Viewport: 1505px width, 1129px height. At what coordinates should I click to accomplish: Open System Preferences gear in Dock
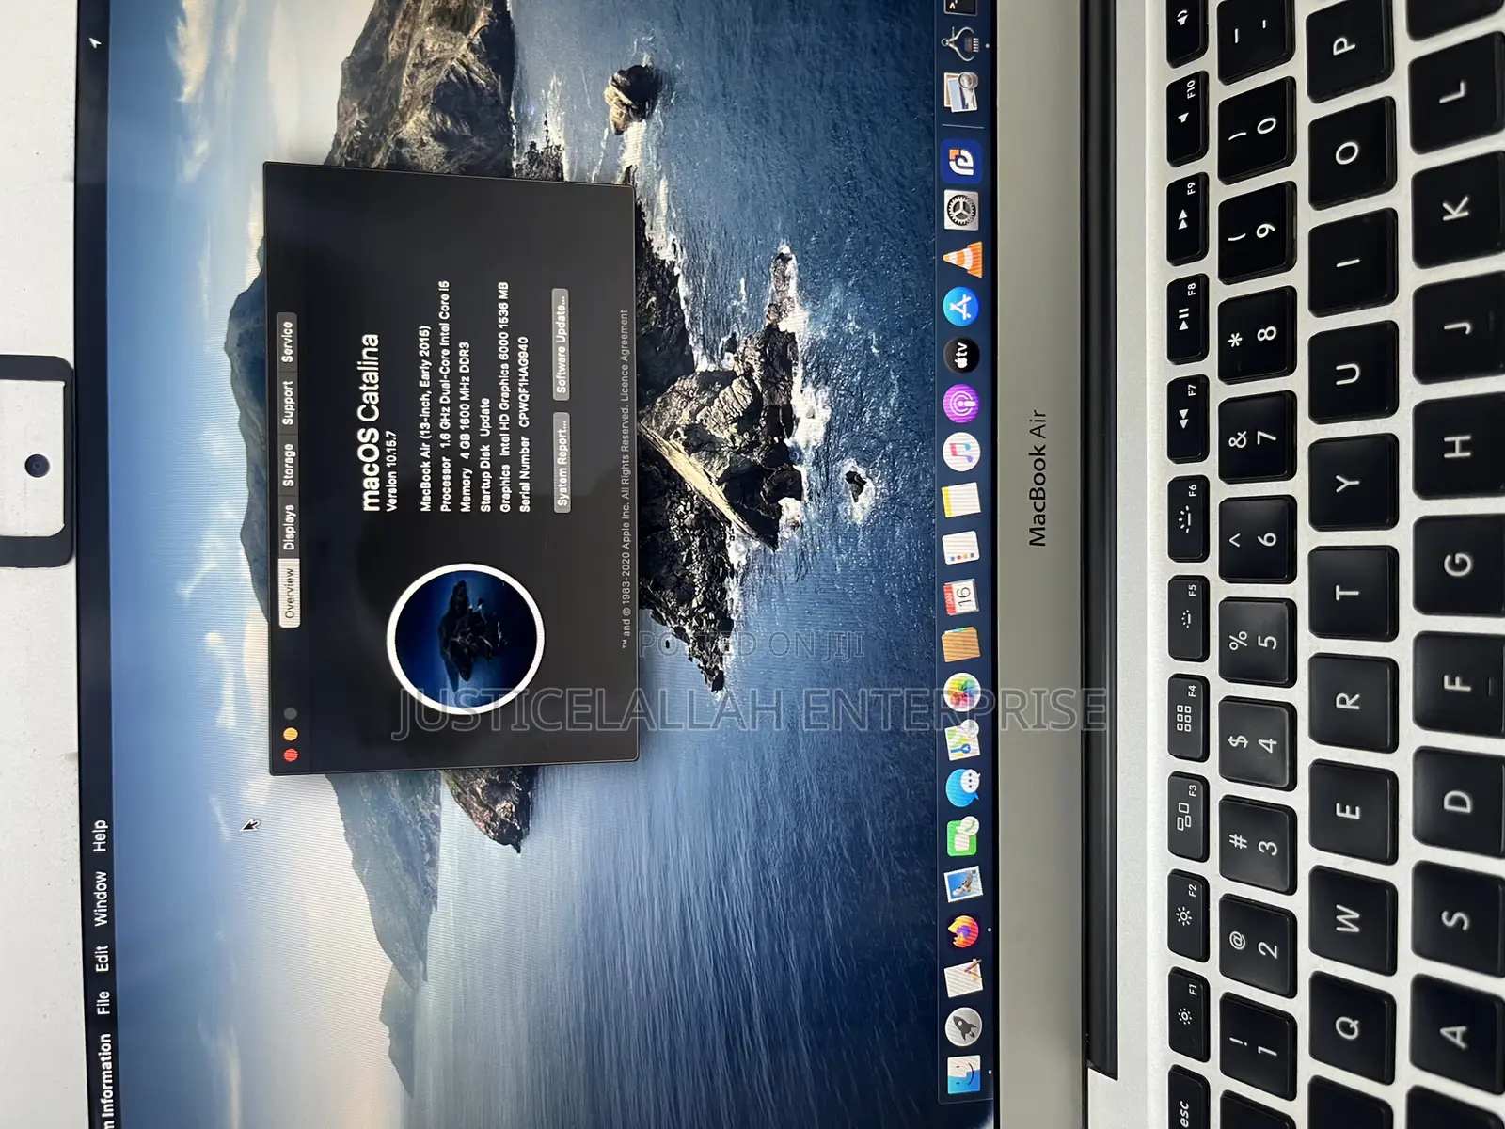click(962, 211)
